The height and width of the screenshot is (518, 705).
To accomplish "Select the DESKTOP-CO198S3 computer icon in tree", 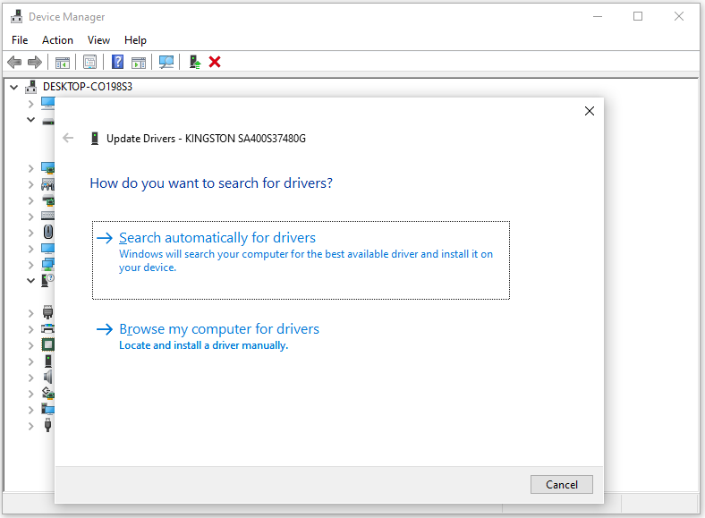I will pyautogui.click(x=31, y=86).
